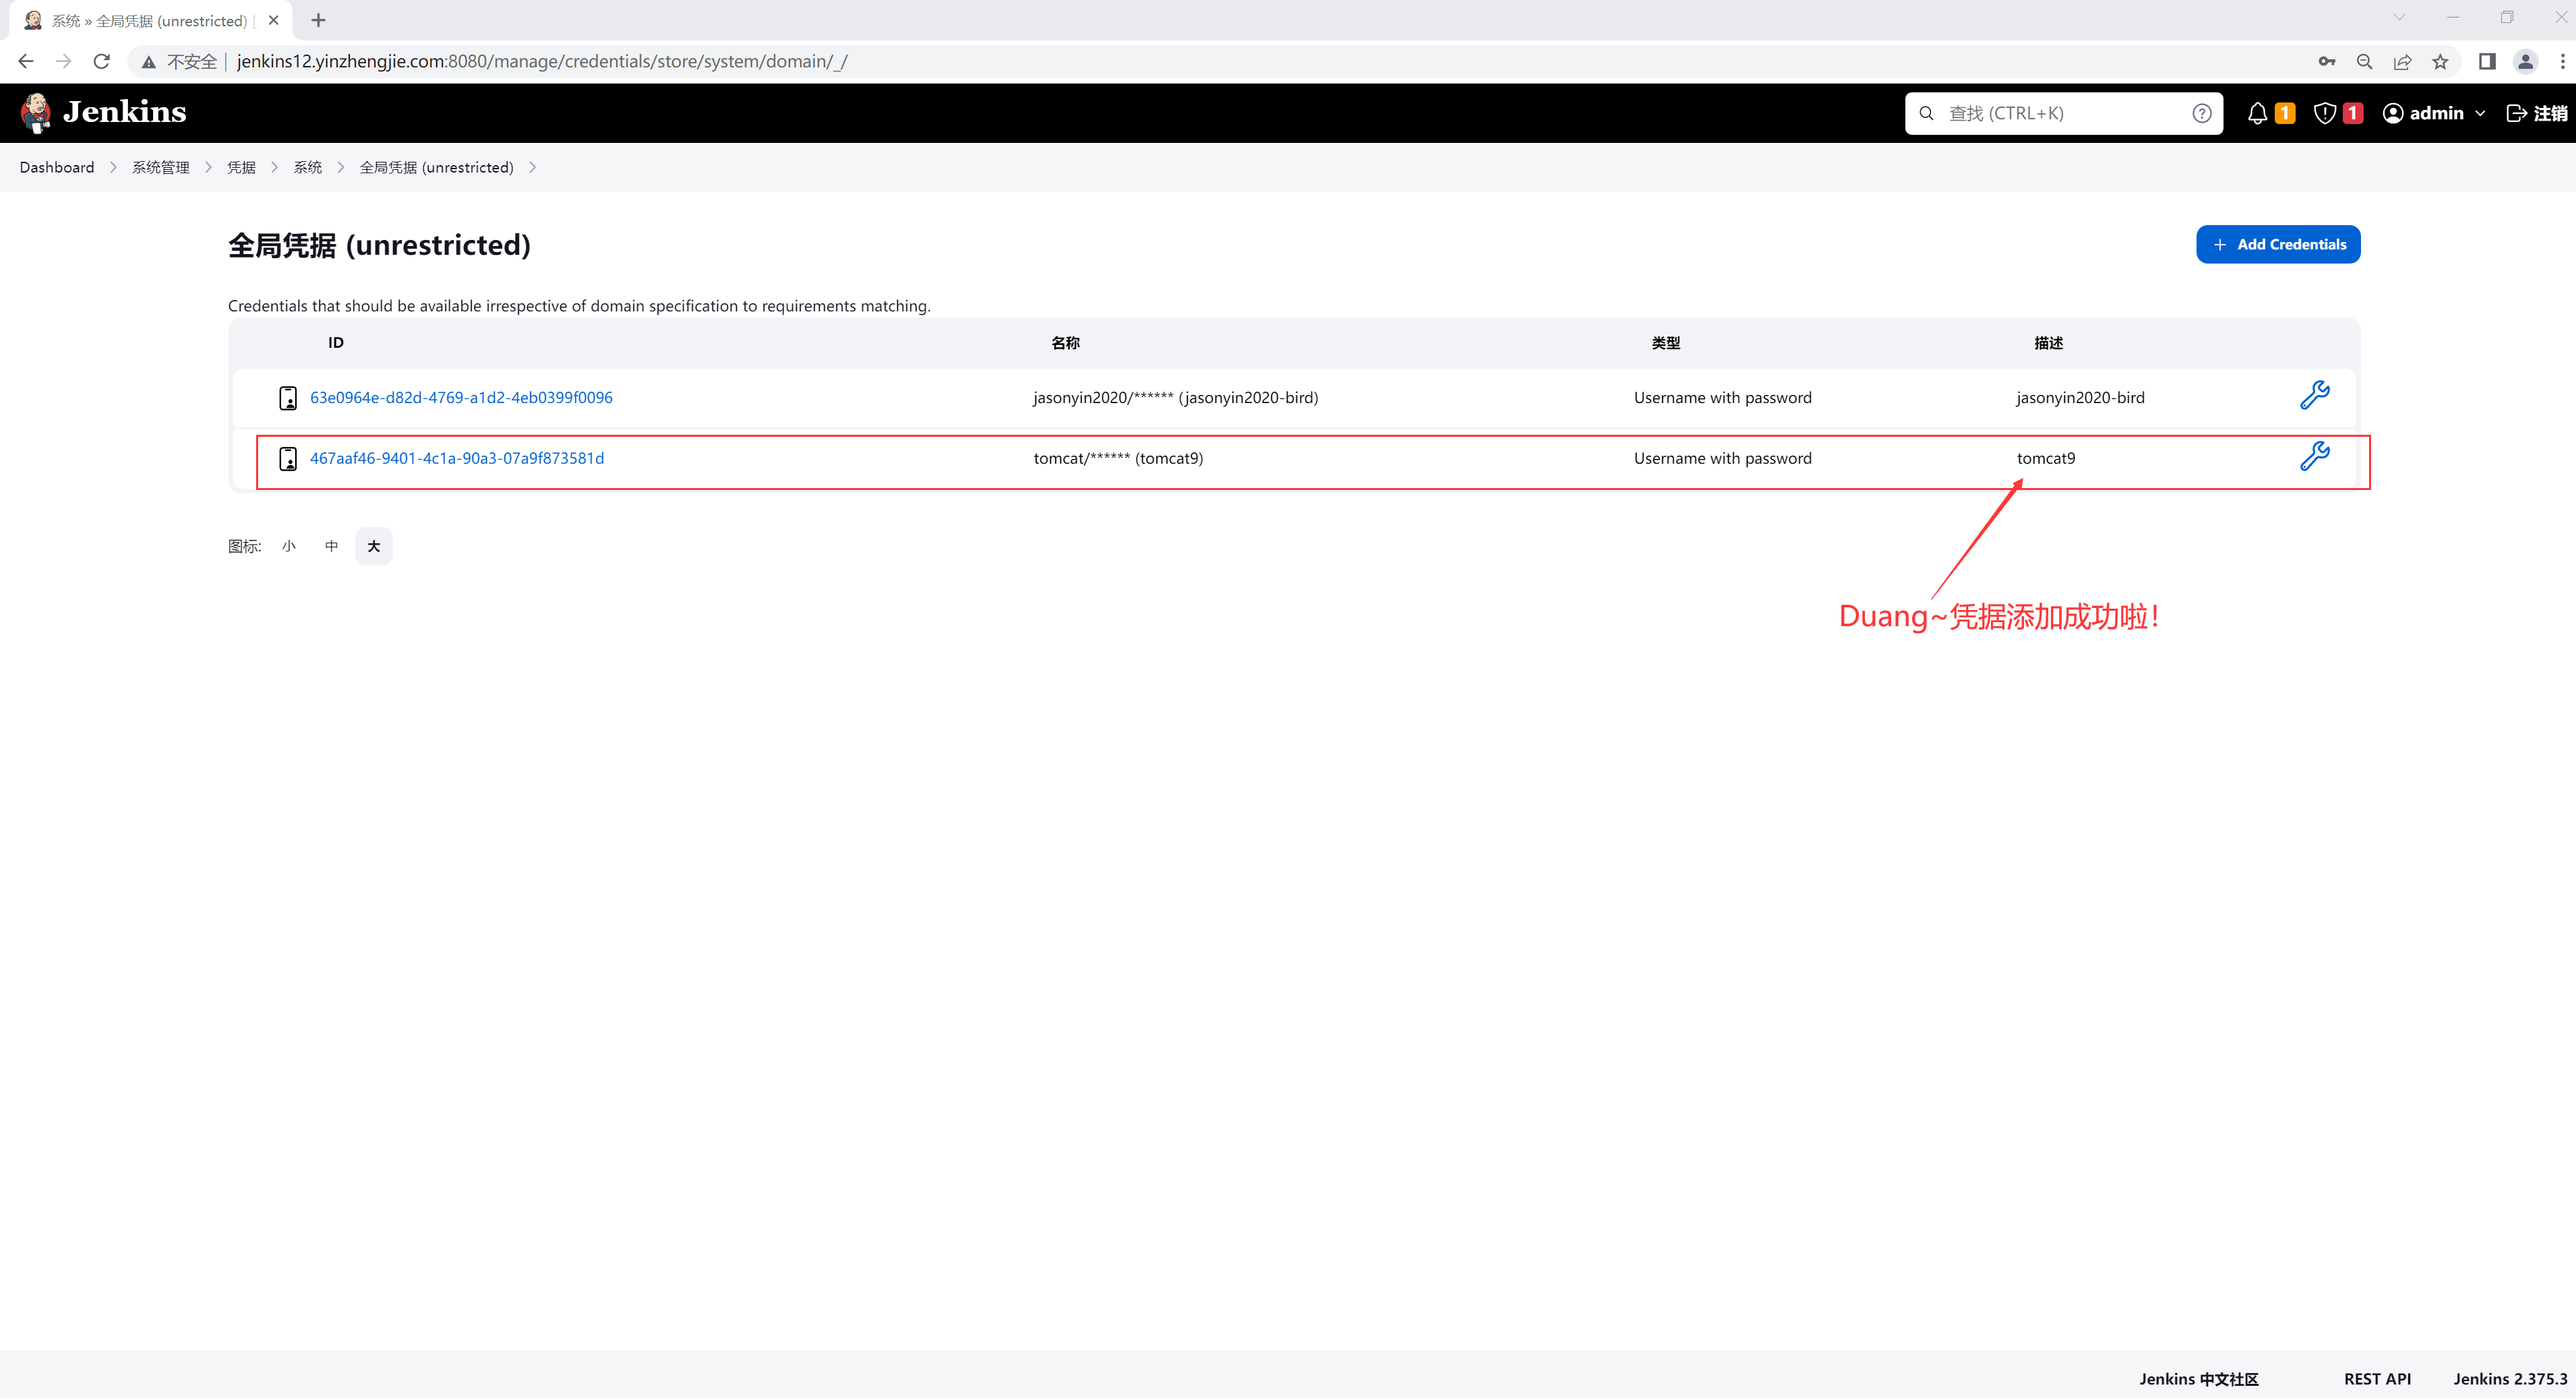Focus the 查找 search input field
The width and height of the screenshot is (2576, 1398).
[x=2060, y=113]
